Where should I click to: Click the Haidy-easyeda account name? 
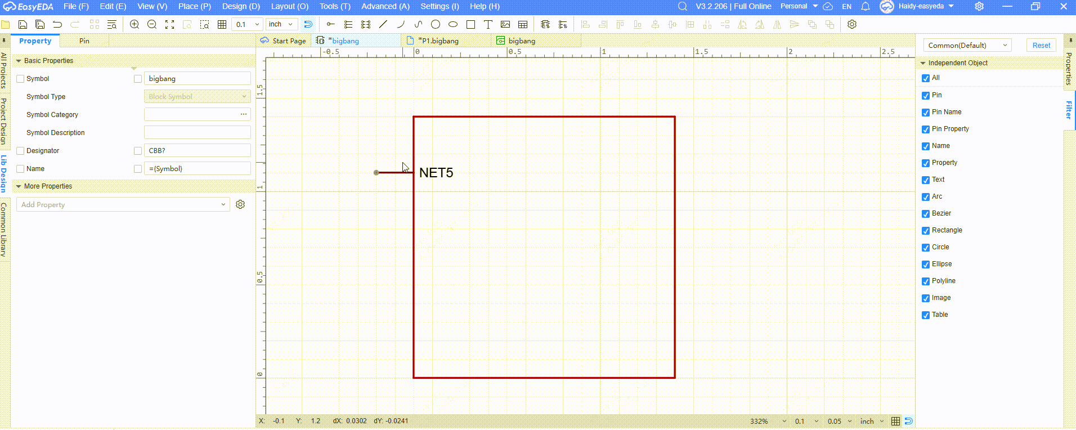click(x=921, y=6)
